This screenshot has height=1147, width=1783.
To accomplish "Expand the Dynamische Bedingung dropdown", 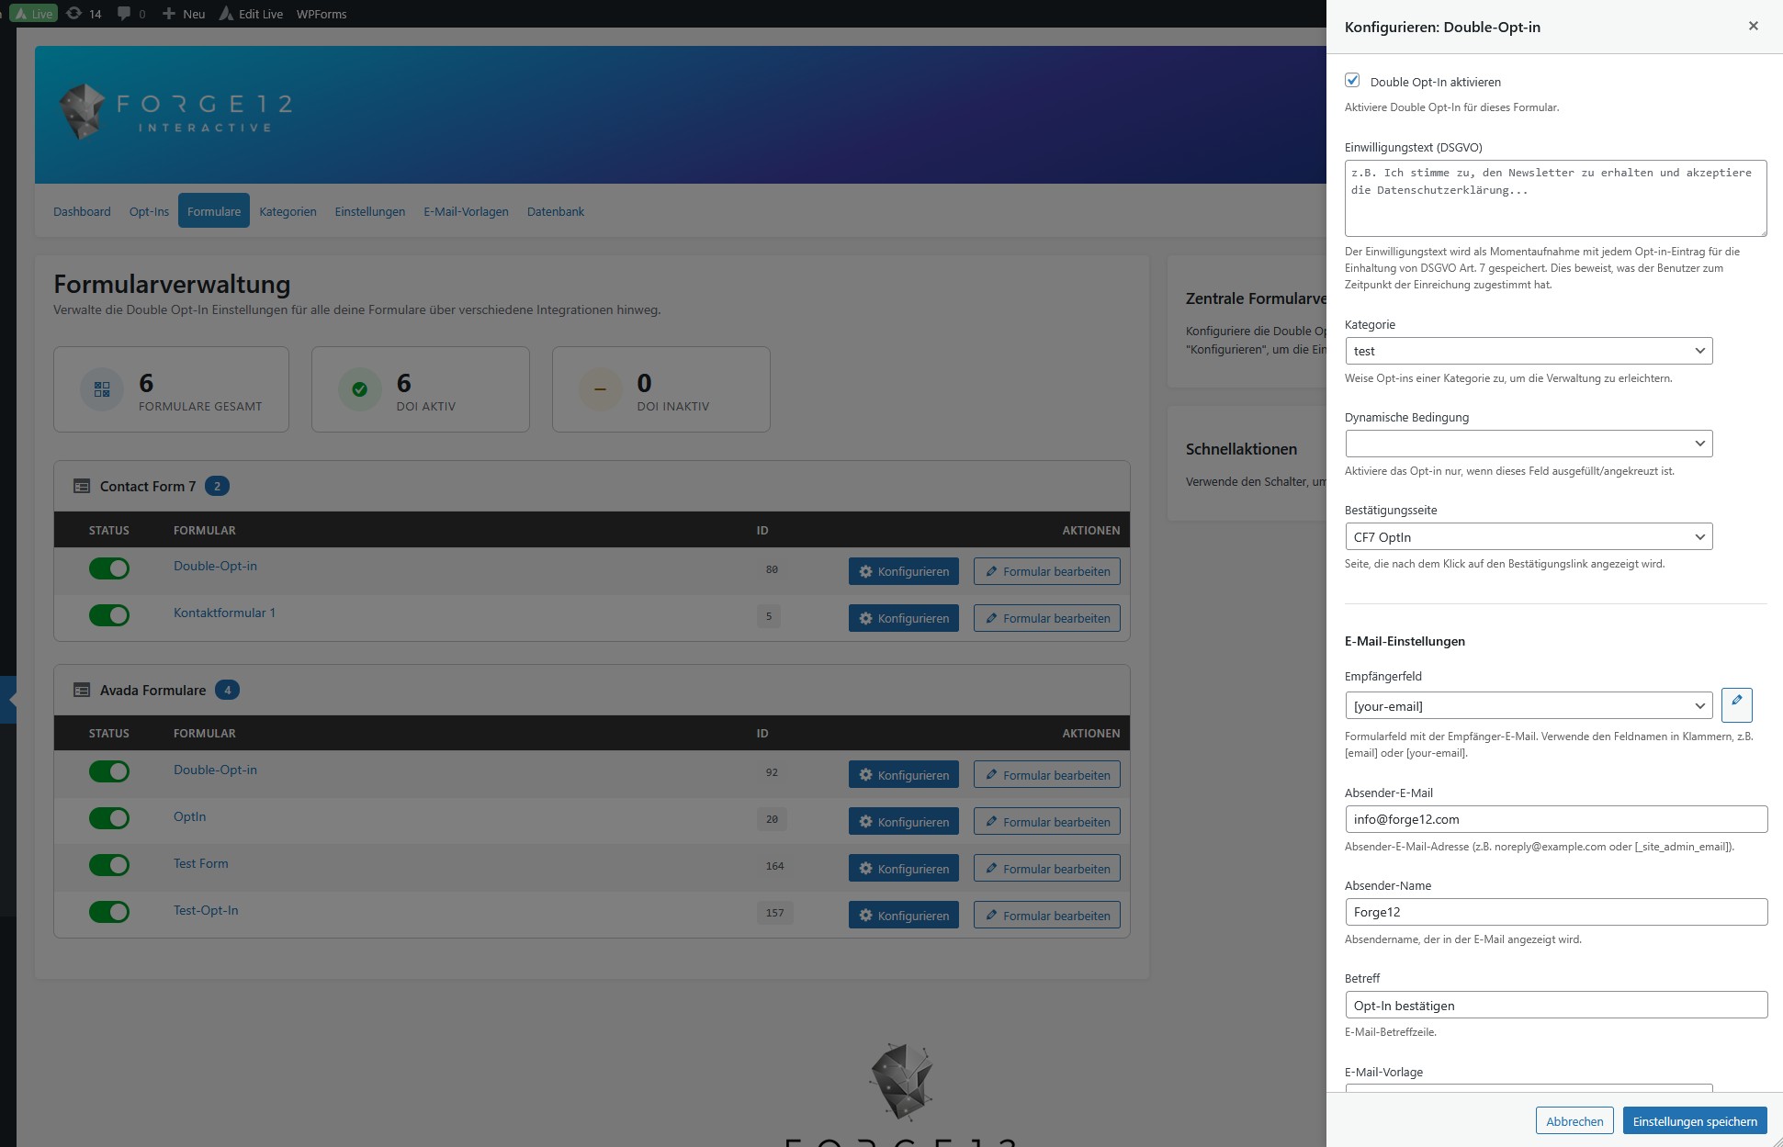I will (1529, 444).
